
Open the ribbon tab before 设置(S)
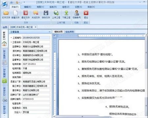pyautogui.click(x=66, y=7)
